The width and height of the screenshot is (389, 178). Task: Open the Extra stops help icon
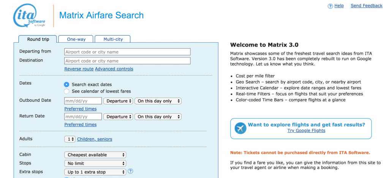130,171
